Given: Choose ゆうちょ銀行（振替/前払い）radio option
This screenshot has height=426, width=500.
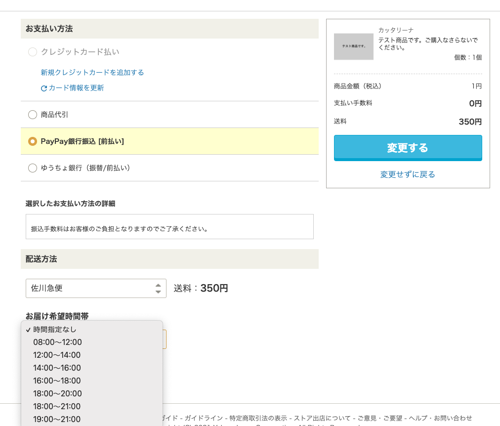Looking at the screenshot, I should 33,168.
